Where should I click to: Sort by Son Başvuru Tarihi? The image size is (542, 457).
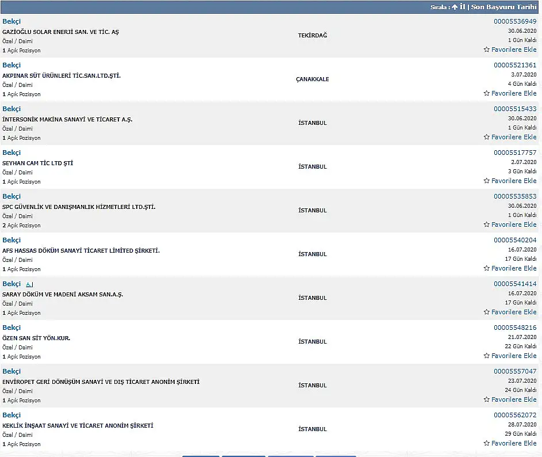(503, 7)
